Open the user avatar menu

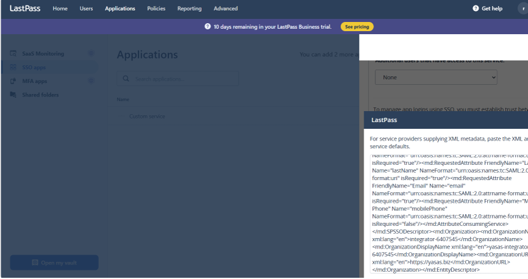(x=524, y=9)
